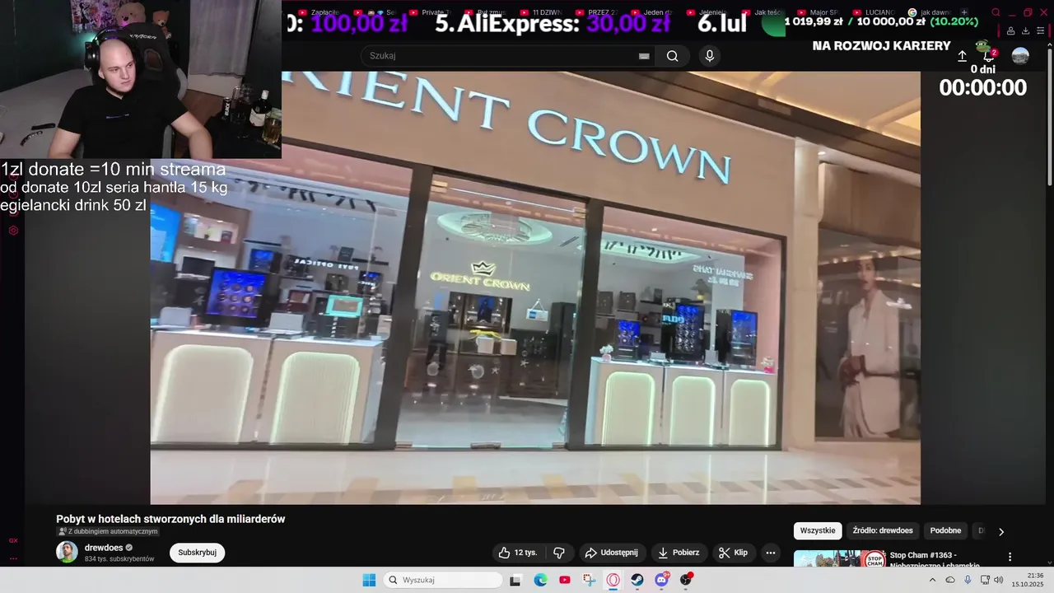
Task: Click the page vertical scrollbar
Action: 1050,115
